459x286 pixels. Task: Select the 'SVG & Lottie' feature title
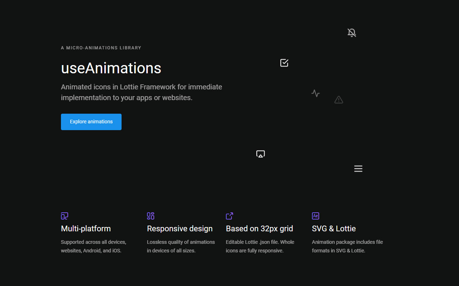coord(334,228)
